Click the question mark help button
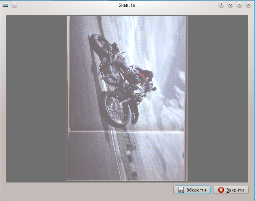 [221, 5]
